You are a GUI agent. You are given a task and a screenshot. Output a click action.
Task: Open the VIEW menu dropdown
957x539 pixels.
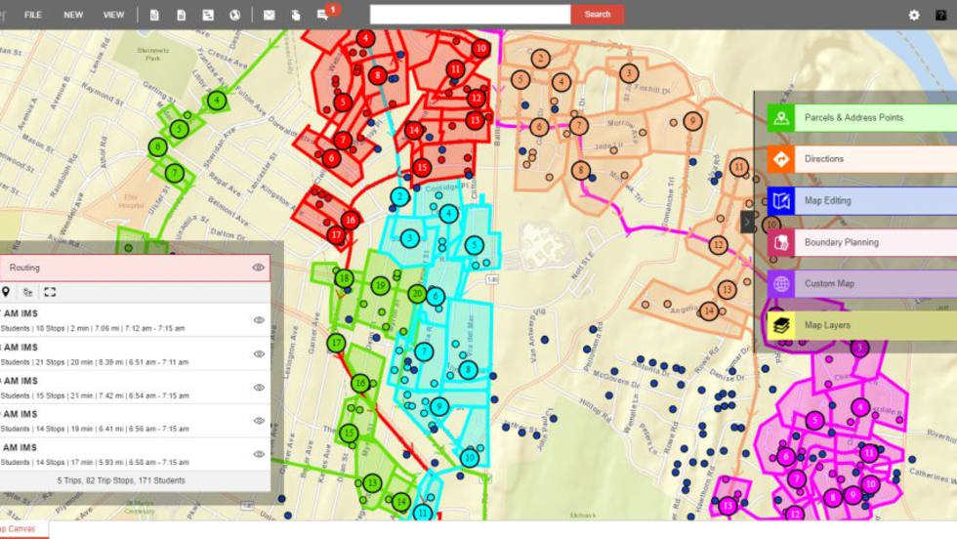pos(114,15)
